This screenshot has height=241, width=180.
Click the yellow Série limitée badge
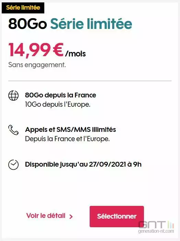click(x=23, y=8)
